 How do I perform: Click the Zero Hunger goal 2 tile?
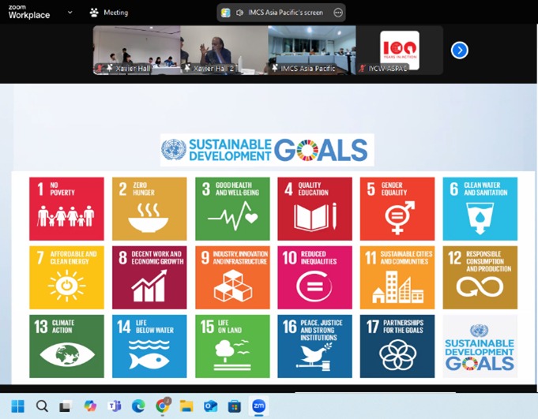[x=149, y=208]
